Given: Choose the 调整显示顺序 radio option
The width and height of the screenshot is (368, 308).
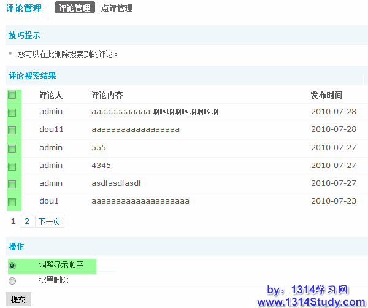Looking at the screenshot, I should click(12, 266).
